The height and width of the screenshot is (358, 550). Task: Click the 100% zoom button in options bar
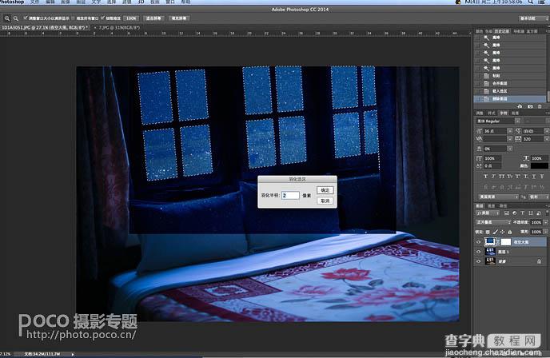click(x=131, y=18)
